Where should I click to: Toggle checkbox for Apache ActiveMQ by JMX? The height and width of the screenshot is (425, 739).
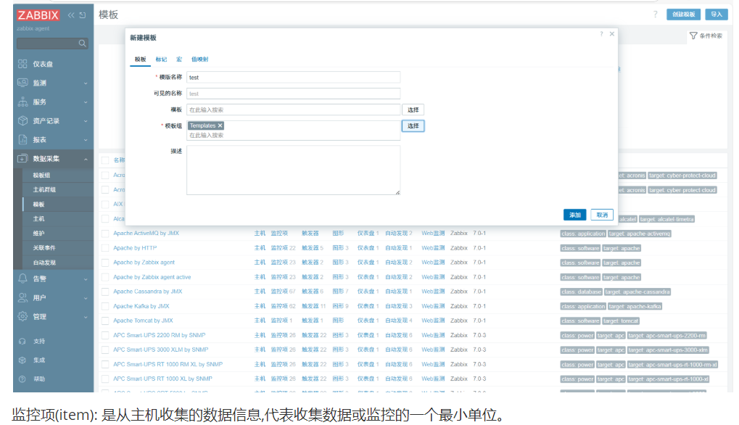pyautogui.click(x=105, y=234)
